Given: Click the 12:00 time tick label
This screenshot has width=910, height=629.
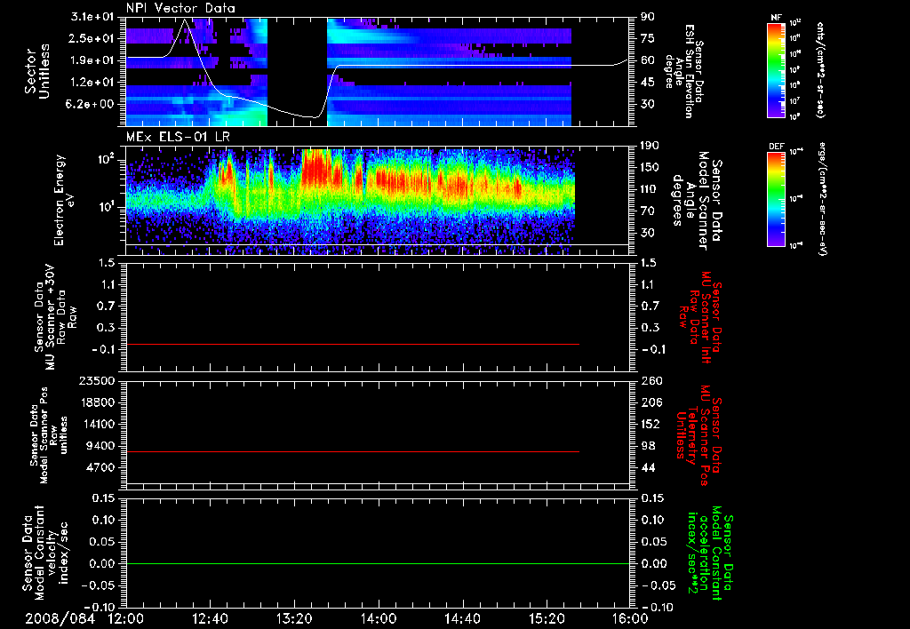Looking at the screenshot, I should pyautogui.click(x=126, y=618).
